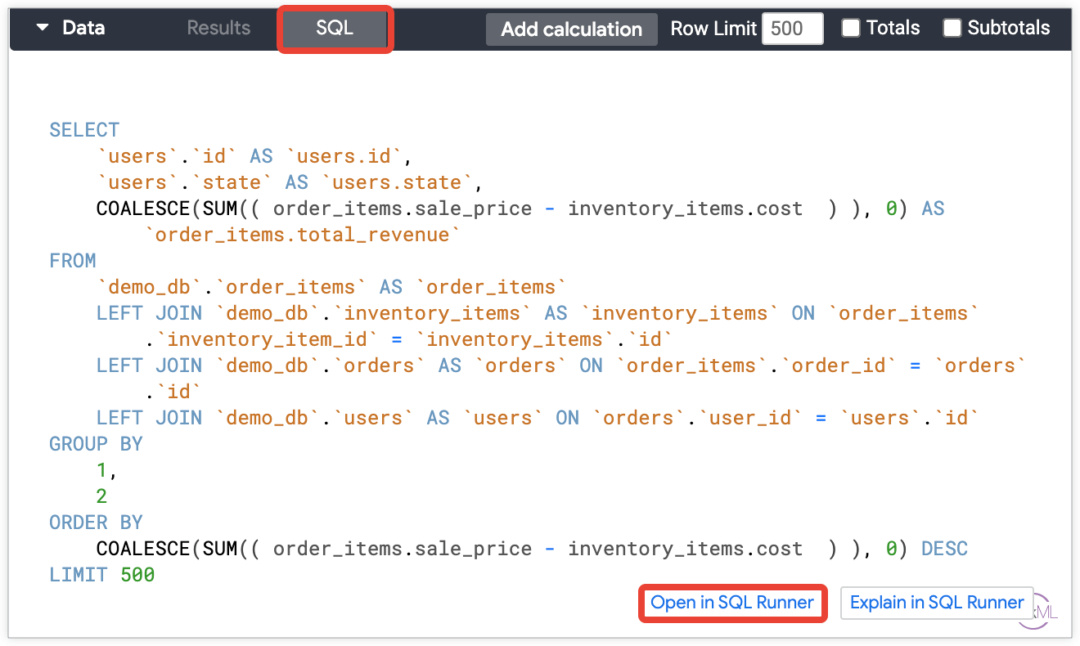Click the ORDER BY clause text

point(96,522)
